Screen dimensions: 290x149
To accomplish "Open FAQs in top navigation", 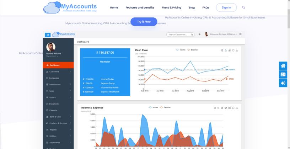I will click(206, 7).
